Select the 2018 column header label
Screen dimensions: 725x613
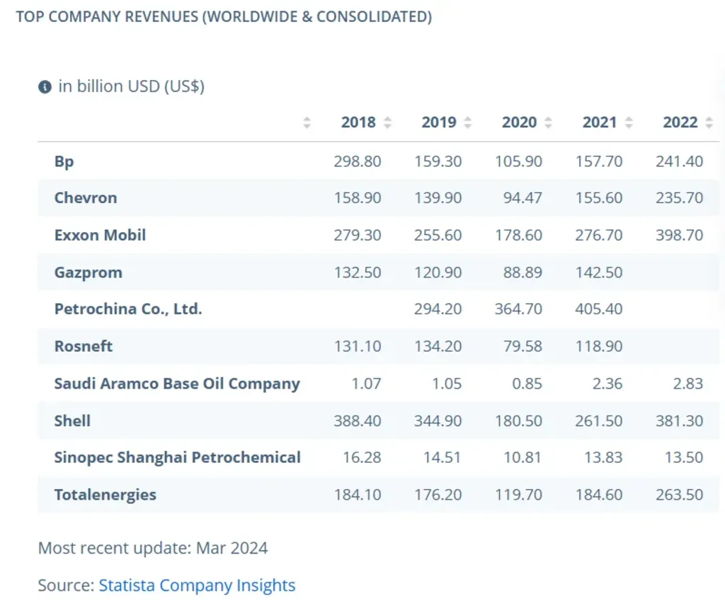[x=358, y=122]
